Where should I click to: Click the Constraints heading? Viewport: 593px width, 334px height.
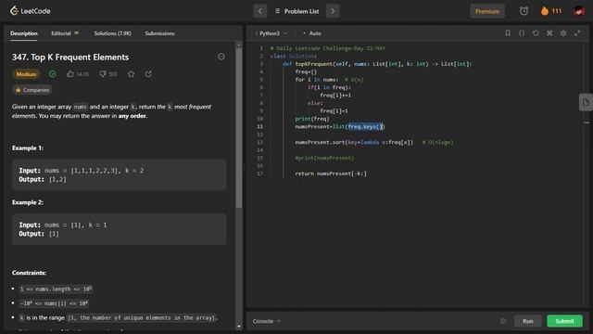(x=29, y=273)
